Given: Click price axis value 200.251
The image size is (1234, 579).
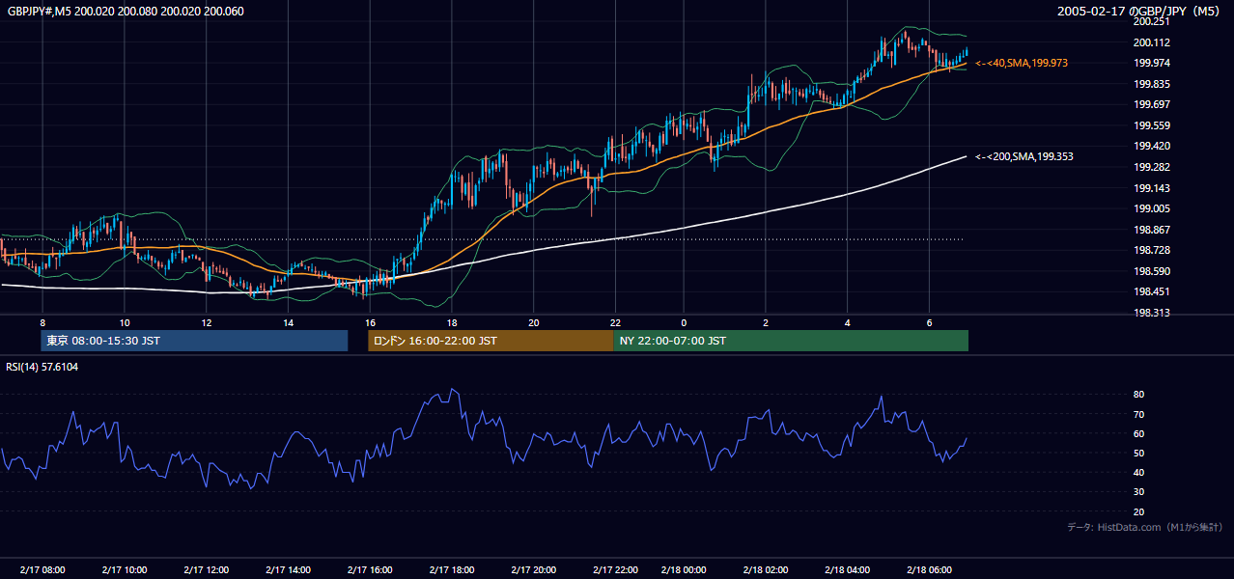Looking at the screenshot, I should click(x=1152, y=21).
